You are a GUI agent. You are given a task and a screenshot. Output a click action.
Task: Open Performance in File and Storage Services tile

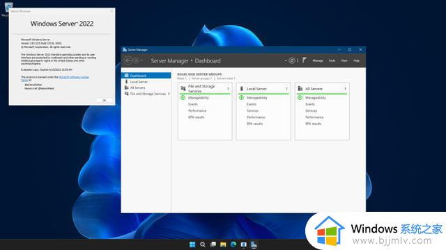point(197,110)
